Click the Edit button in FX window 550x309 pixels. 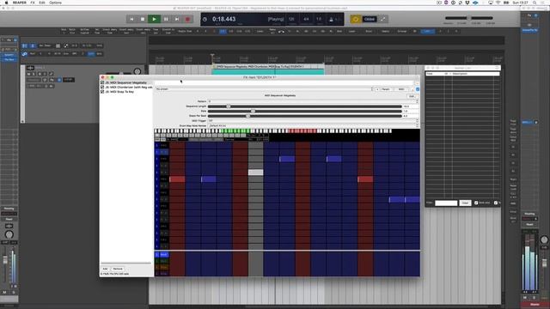pos(412,96)
